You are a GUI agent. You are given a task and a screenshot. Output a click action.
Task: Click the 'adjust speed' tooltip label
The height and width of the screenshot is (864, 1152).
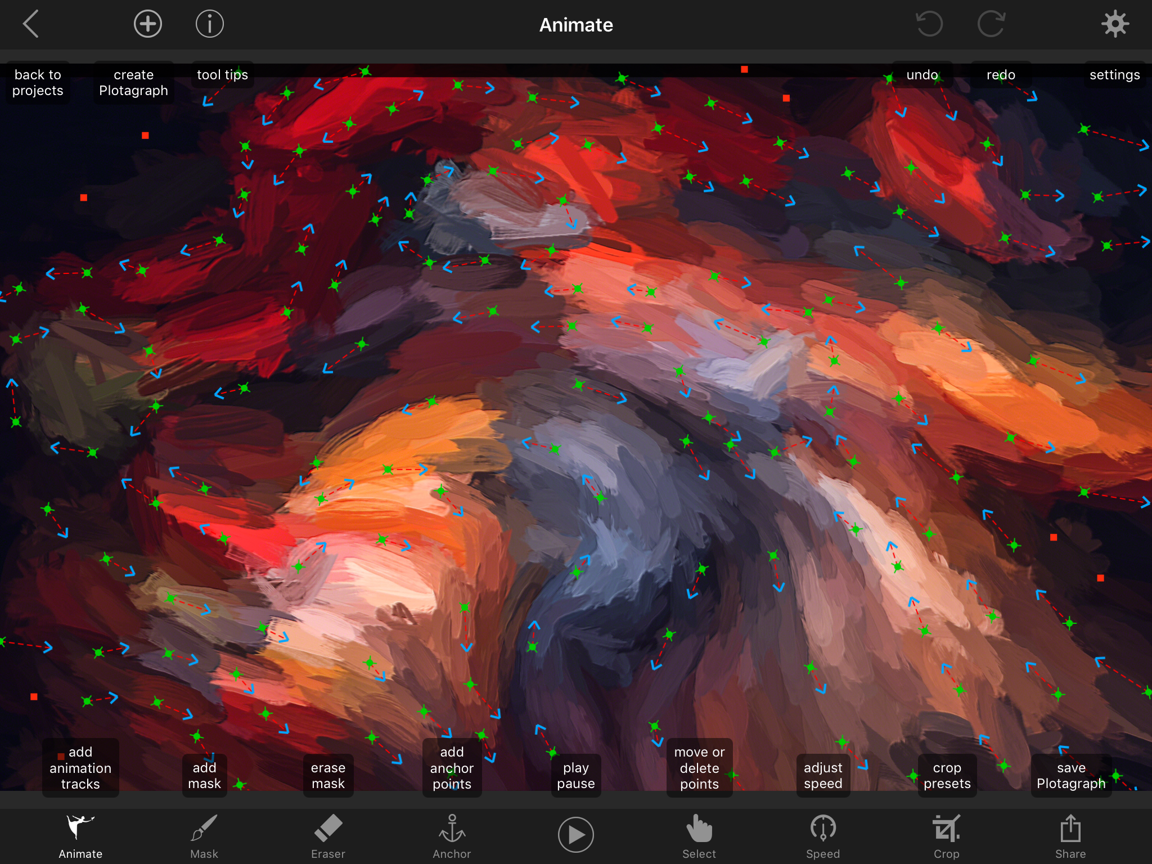[823, 776]
